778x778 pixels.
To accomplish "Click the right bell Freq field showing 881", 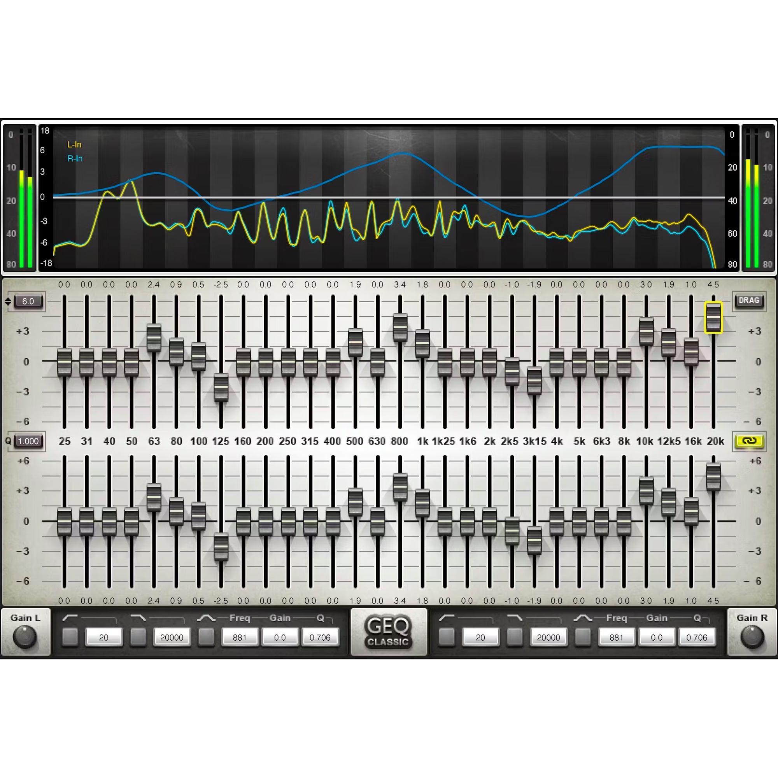I will coord(616,638).
